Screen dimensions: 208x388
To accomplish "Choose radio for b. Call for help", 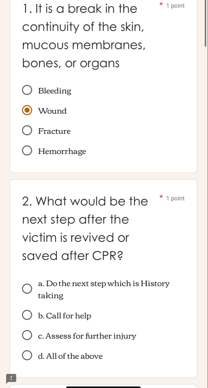I will click(27, 315).
